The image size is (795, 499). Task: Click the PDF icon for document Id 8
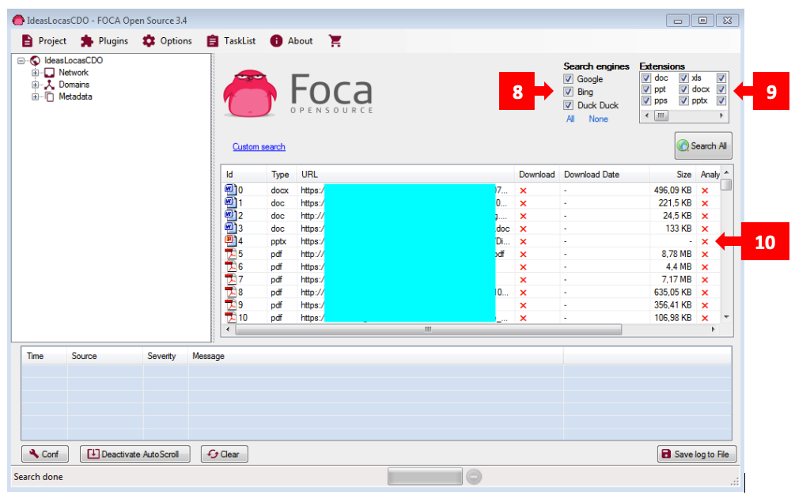point(230,292)
